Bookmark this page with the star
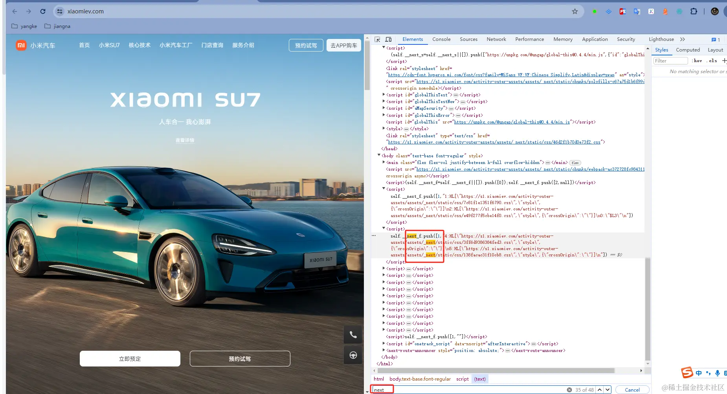 [x=575, y=11]
